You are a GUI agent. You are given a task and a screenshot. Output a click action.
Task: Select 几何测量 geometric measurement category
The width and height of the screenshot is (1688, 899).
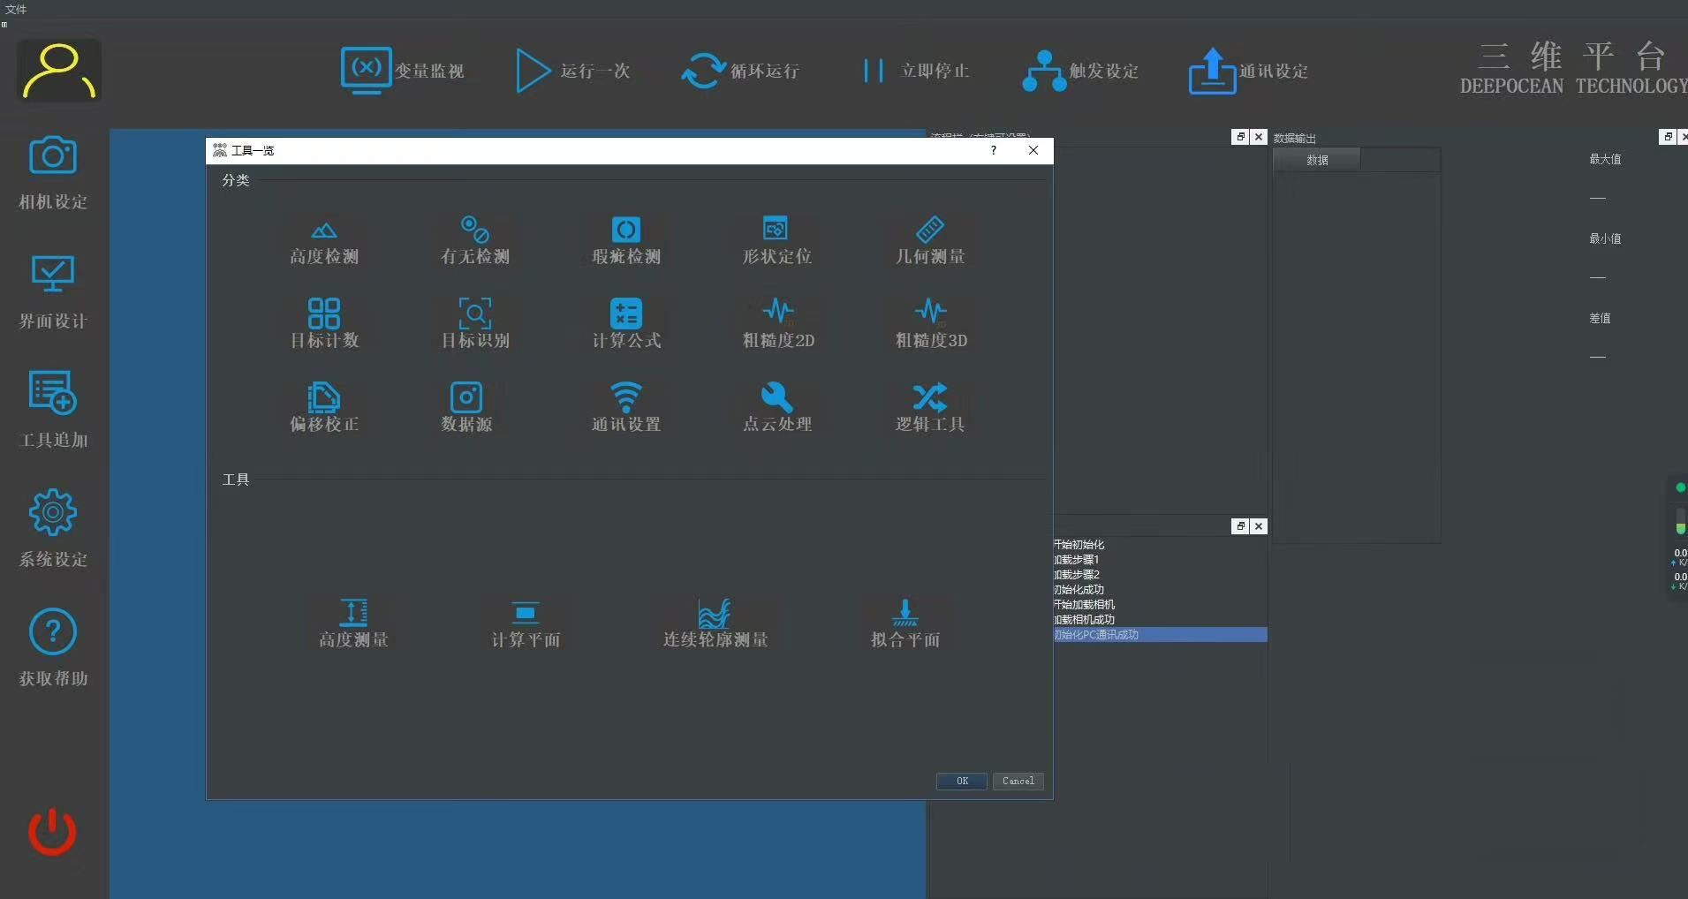930,242
